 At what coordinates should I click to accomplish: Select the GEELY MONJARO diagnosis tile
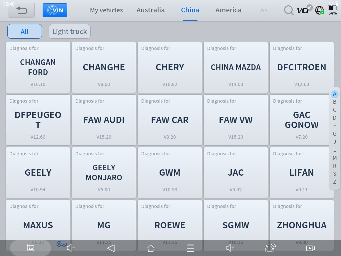[104, 173]
